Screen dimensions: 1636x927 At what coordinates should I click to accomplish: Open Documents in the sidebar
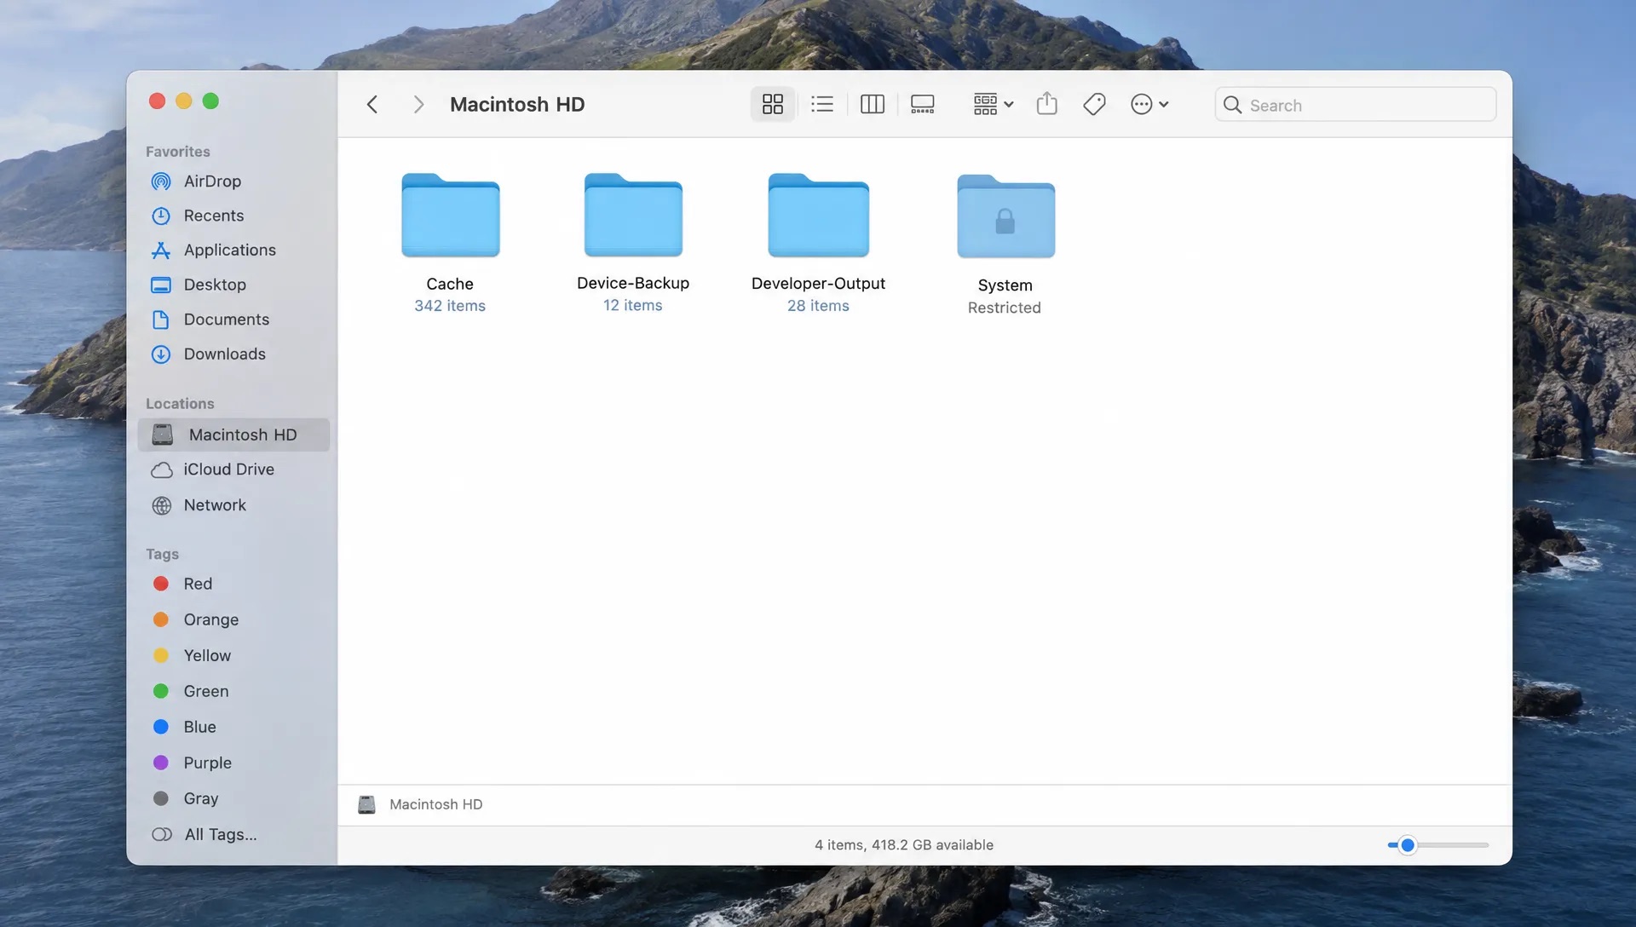(233, 320)
